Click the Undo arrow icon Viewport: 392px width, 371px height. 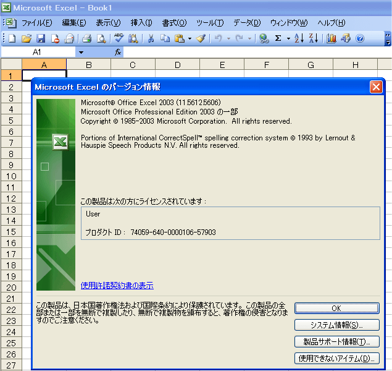click(219, 38)
